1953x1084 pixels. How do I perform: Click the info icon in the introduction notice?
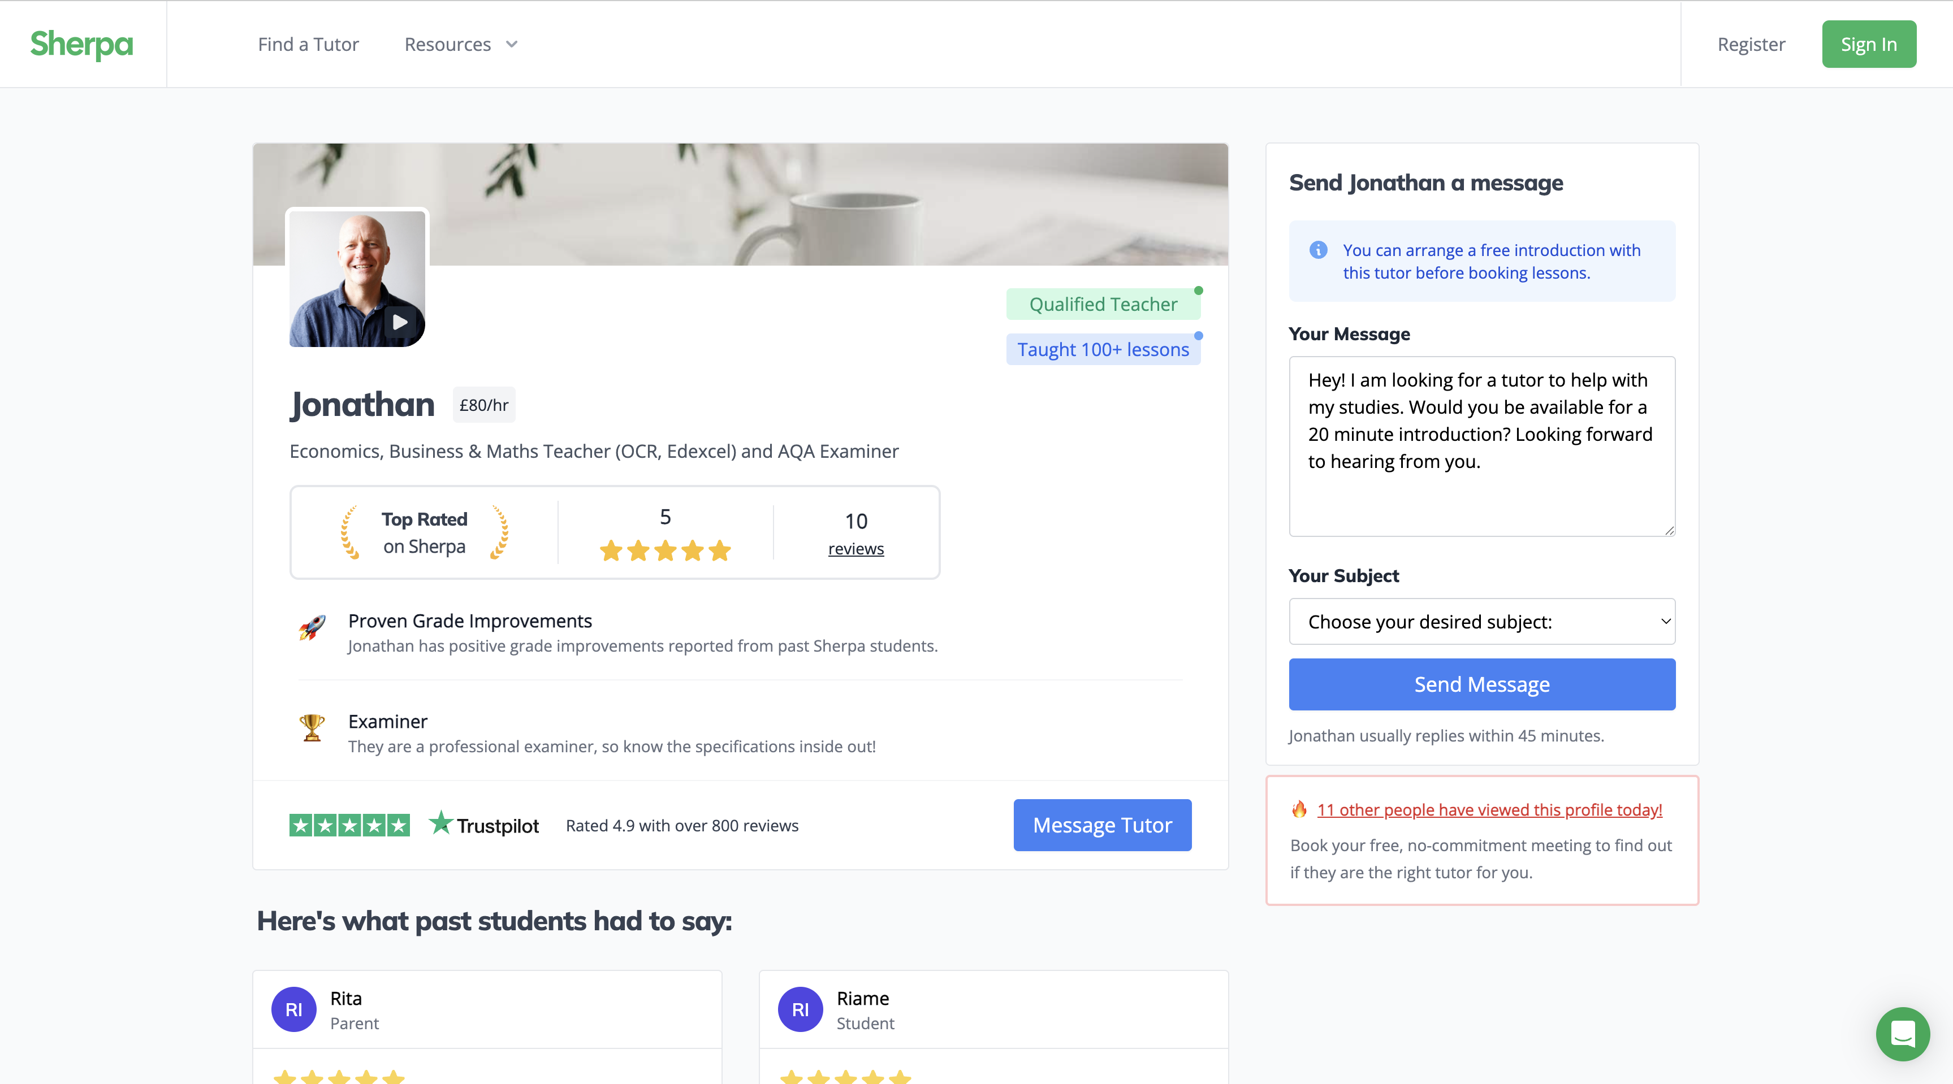pos(1319,250)
